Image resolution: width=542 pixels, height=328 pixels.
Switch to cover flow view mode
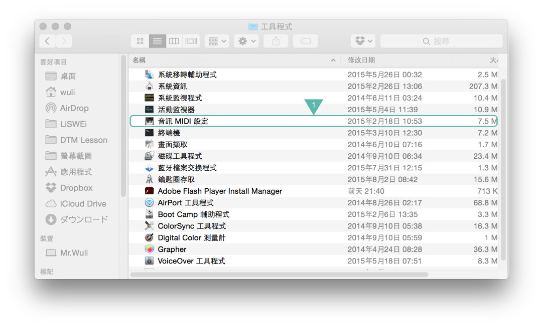pyautogui.click(x=190, y=41)
